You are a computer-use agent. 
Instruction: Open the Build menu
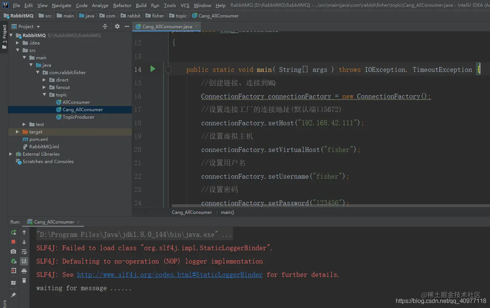click(x=141, y=5)
